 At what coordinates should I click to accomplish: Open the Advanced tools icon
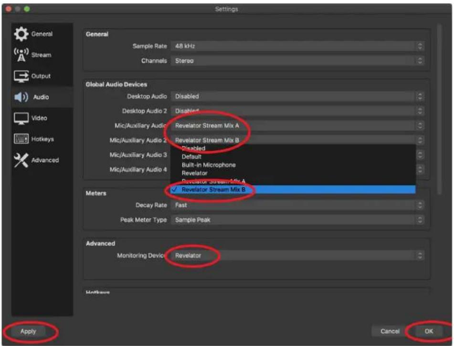[x=21, y=160]
